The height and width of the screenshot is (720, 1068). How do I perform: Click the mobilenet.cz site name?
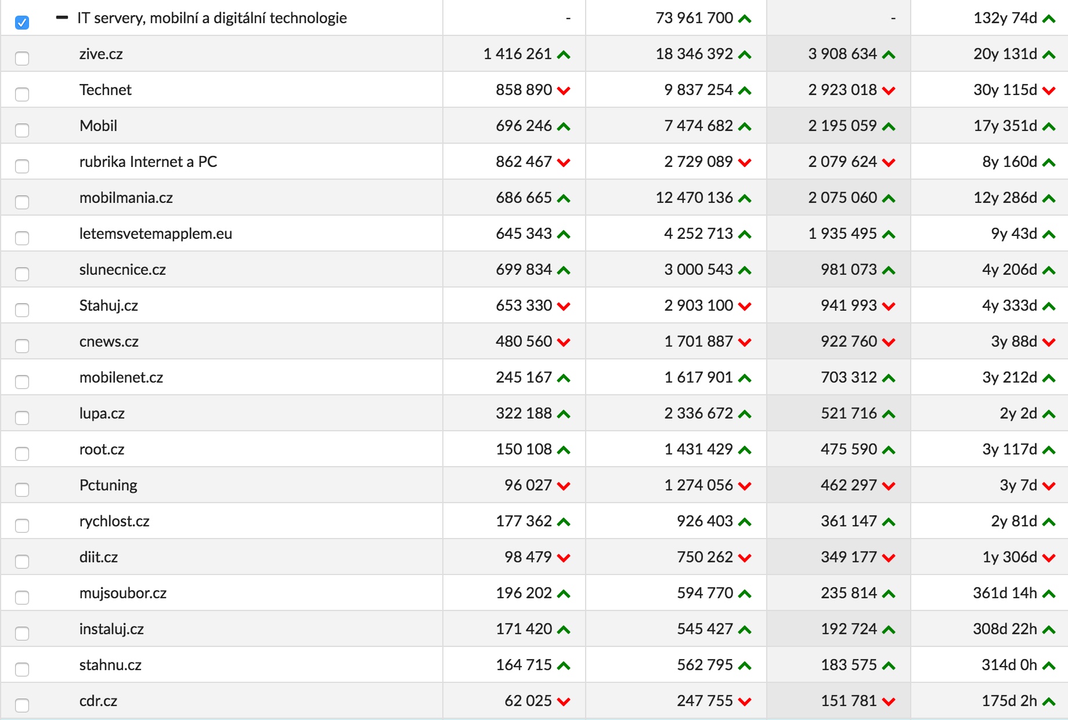[121, 377]
